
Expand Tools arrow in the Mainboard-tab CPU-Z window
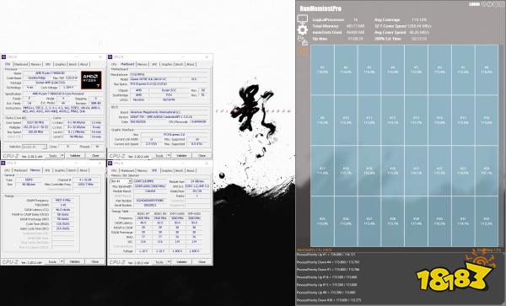[x=169, y=156]
